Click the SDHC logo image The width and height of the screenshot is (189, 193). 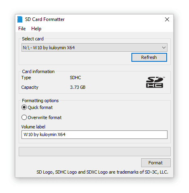(155, 82)
